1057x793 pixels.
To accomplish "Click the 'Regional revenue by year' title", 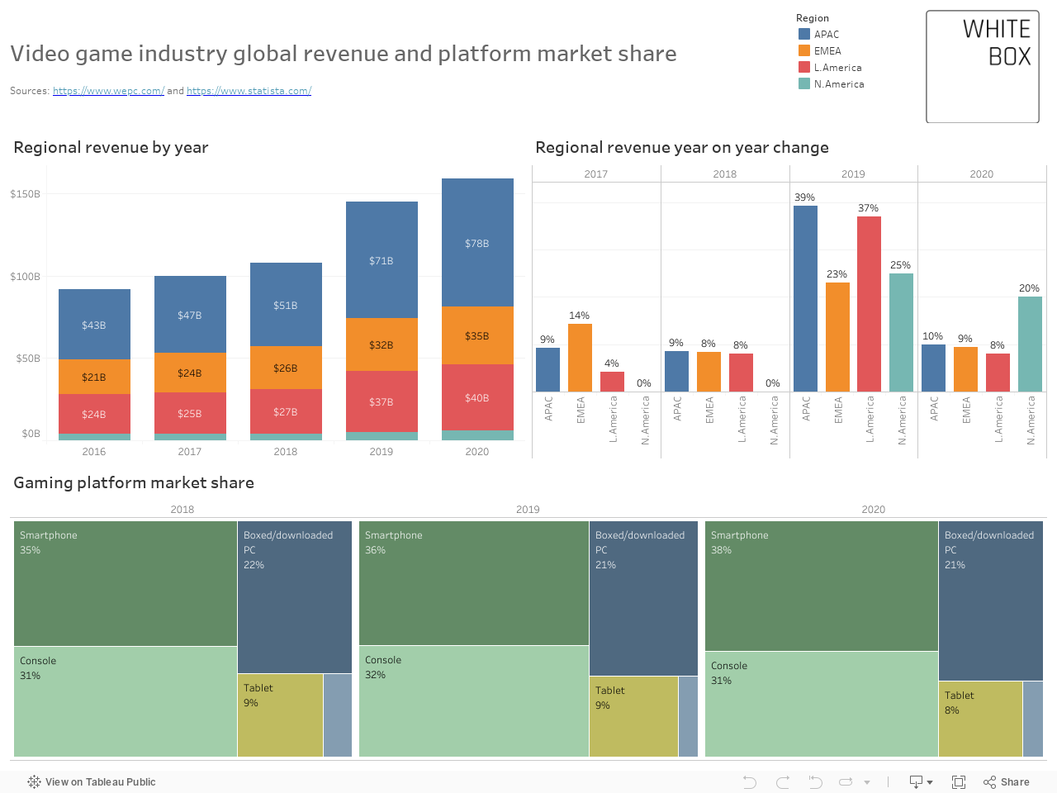I will click(111, 147).
